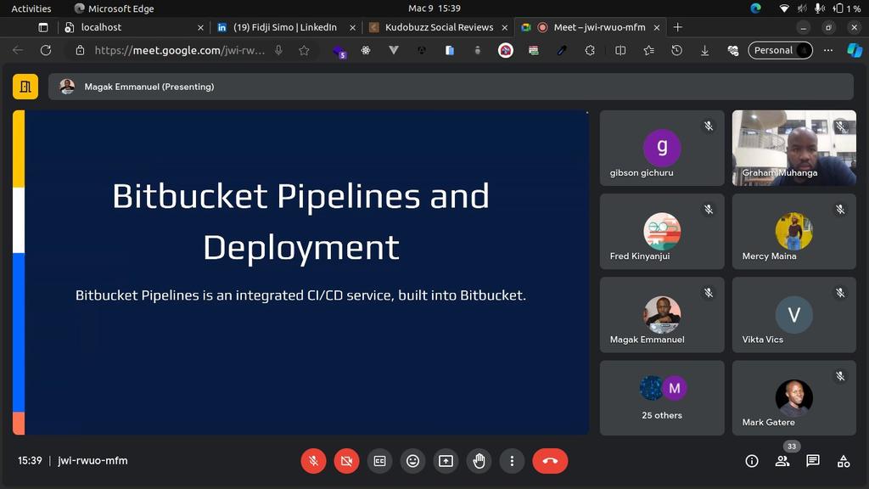Close the localhost tab

pos(200,27)
